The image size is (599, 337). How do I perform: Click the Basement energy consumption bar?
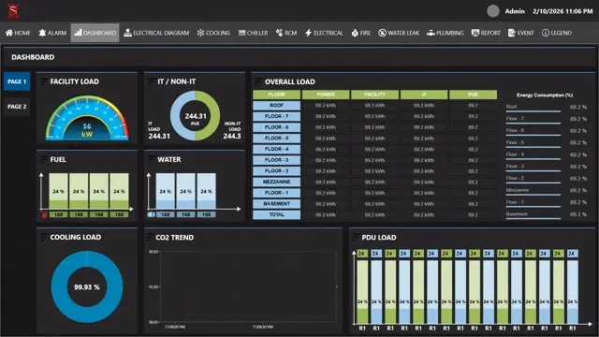coord(533,218)
